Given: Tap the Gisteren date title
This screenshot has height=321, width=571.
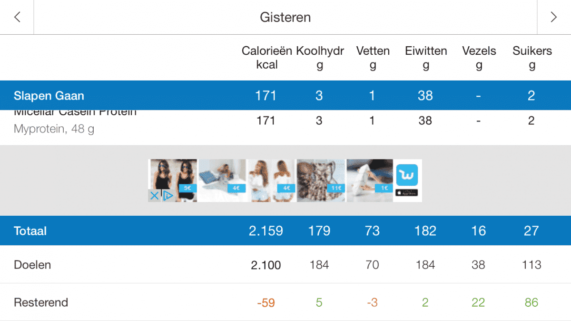Looking at the screenshot, I should [285, 17].
